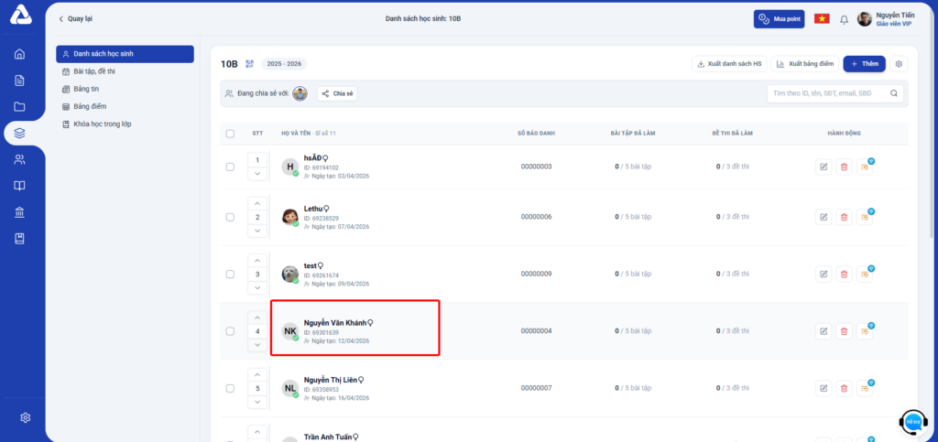The height and width of the screenshot is (442, 938).
Task: Open the folder icon in left sidebar
Action: tap(20, 107)
